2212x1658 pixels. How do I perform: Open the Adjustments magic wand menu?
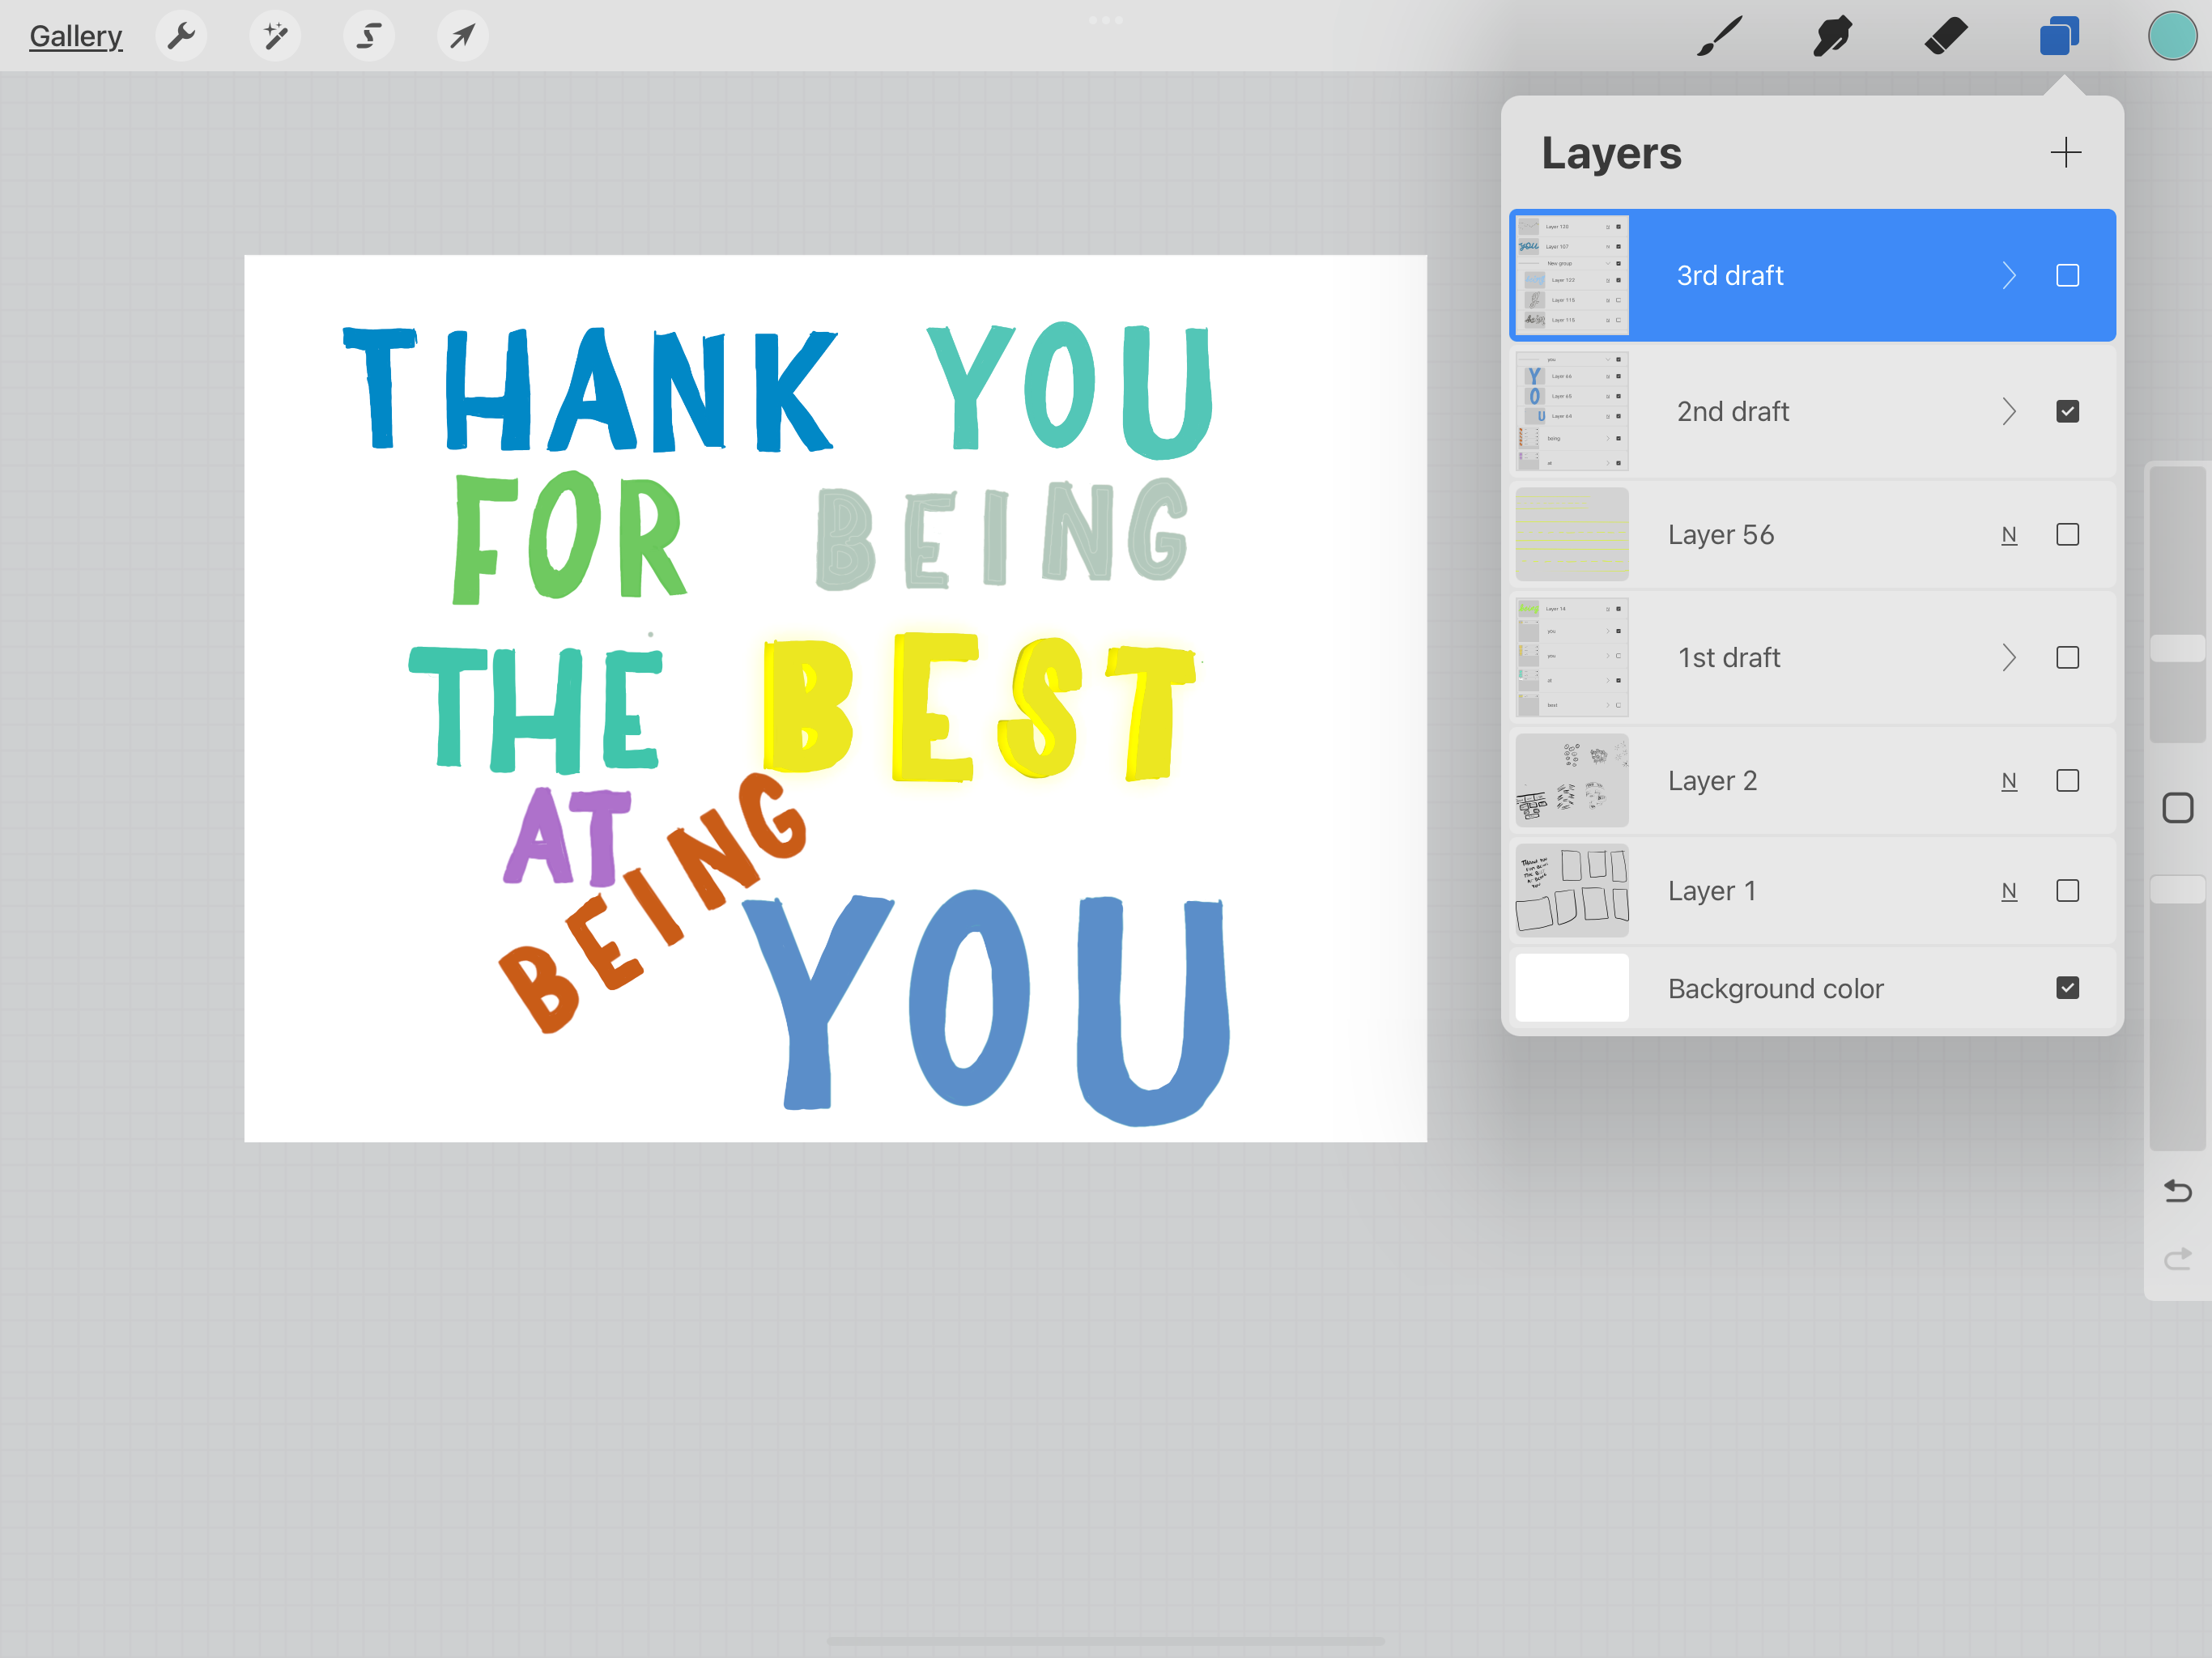pyautogui.click(x=275, y=36)
